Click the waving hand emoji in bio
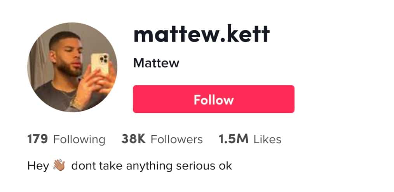Image resolution: width=394 pixels, height=192 pixels. [x=59, y=165]
